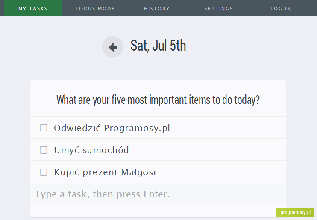Mark Kupić prezent Małgosi as done
This screenshot has height=220, width=317.
coord(44,172)
